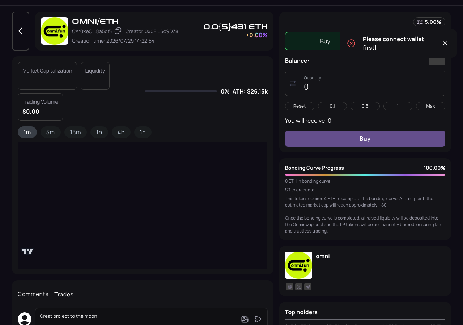The image size is (463, 325).
Task: Go back using the left arrow button
Action: coord(21,31)
